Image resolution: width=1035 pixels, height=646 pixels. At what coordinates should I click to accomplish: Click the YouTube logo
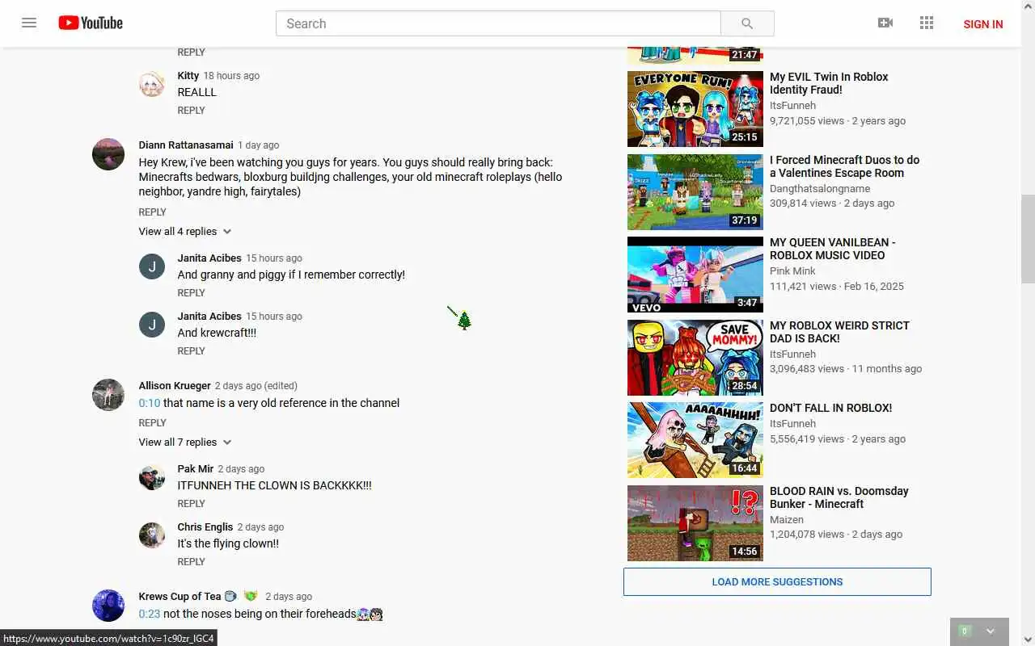[91, 23]
